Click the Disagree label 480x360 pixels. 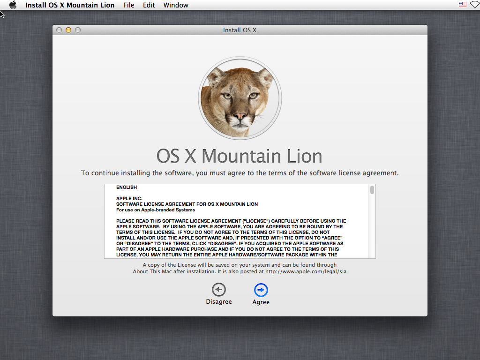218,301
